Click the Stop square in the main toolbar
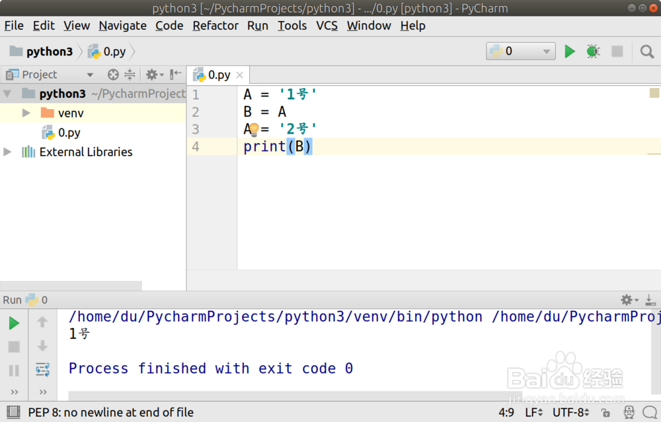 point(617,52)
